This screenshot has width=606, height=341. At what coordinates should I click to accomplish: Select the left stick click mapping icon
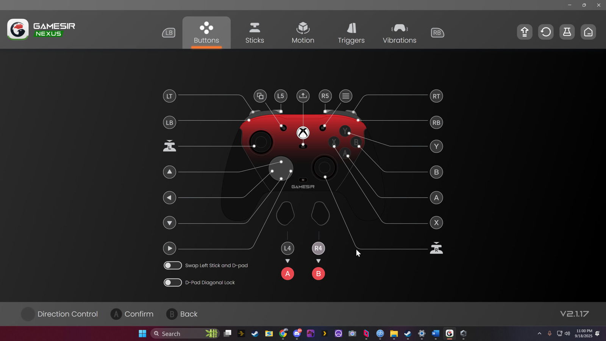(x=169, y=146)
